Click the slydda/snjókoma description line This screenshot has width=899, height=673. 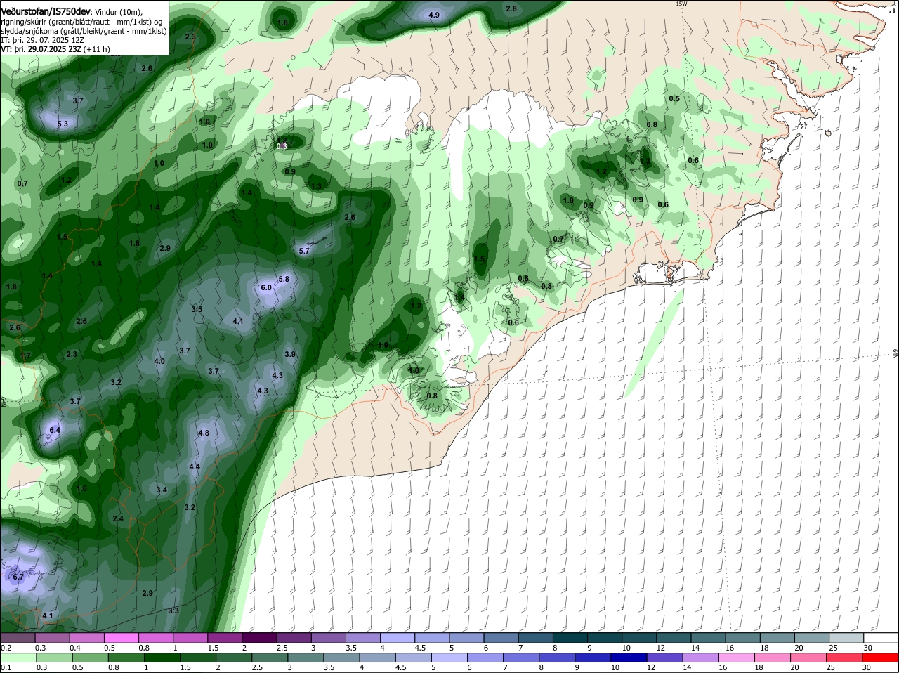[x=84, y=31]
